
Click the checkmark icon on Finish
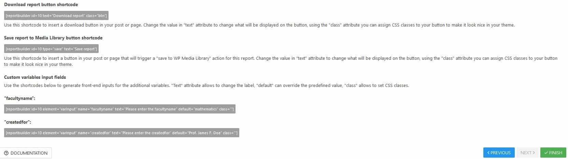click(546, 153)
